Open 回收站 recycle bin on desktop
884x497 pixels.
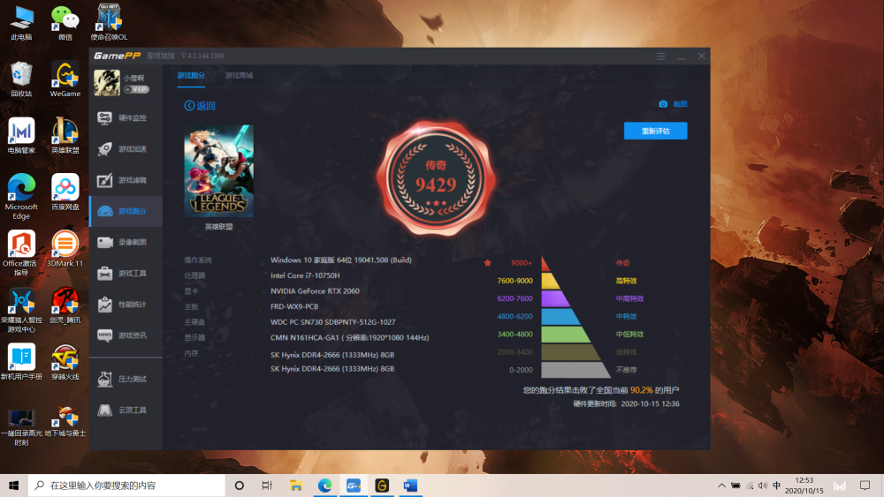tap(21, 79)
